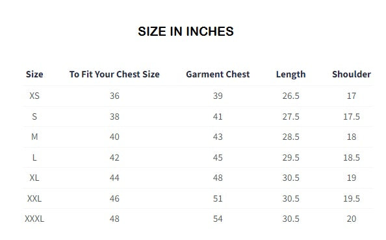Click length value 26.5 in XS row
This screenshot has height=240, width=386.
[x=290, y=96]
